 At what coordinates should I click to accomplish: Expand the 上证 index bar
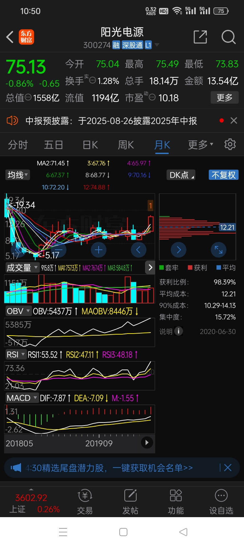click(31, 490)
